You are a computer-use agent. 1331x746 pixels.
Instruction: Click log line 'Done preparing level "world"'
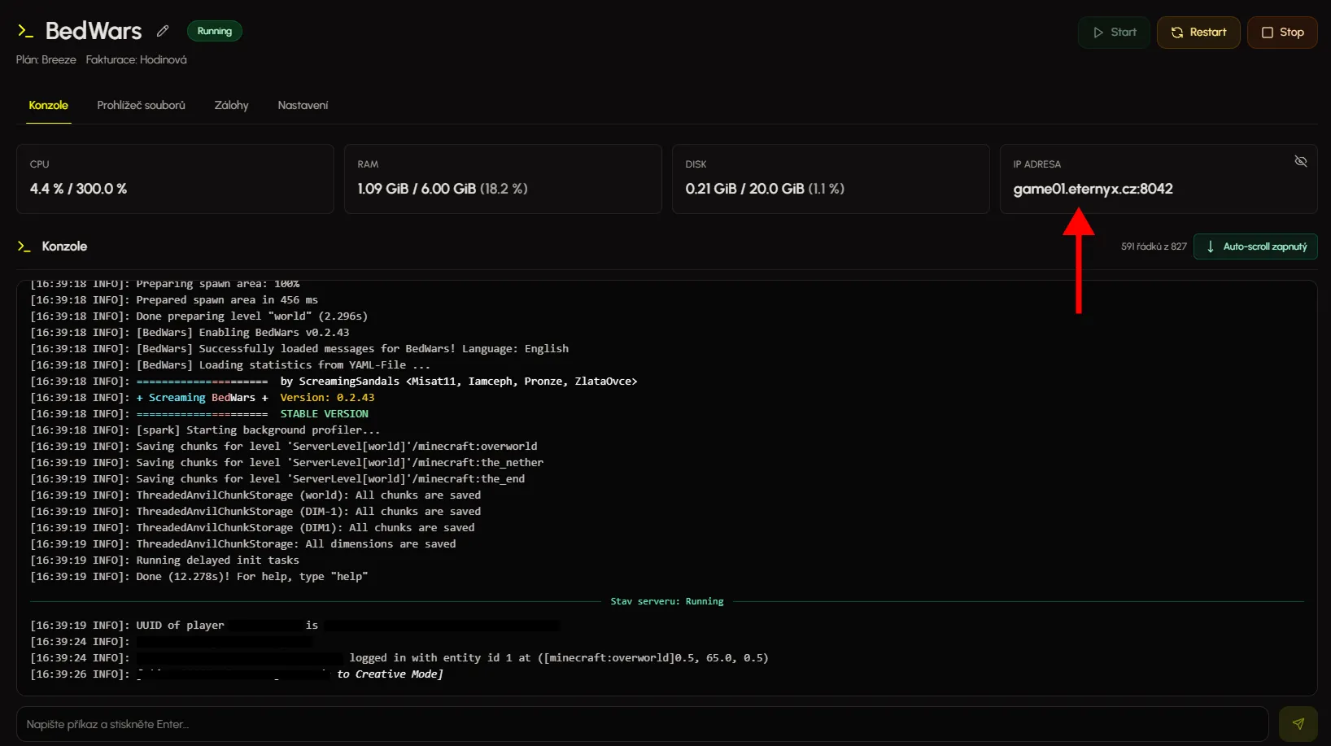coord(199,316)
